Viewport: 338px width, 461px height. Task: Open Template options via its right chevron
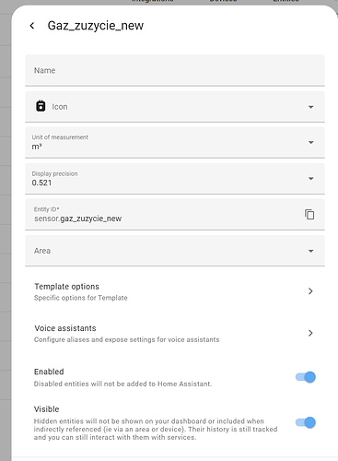tap(310, 291)
